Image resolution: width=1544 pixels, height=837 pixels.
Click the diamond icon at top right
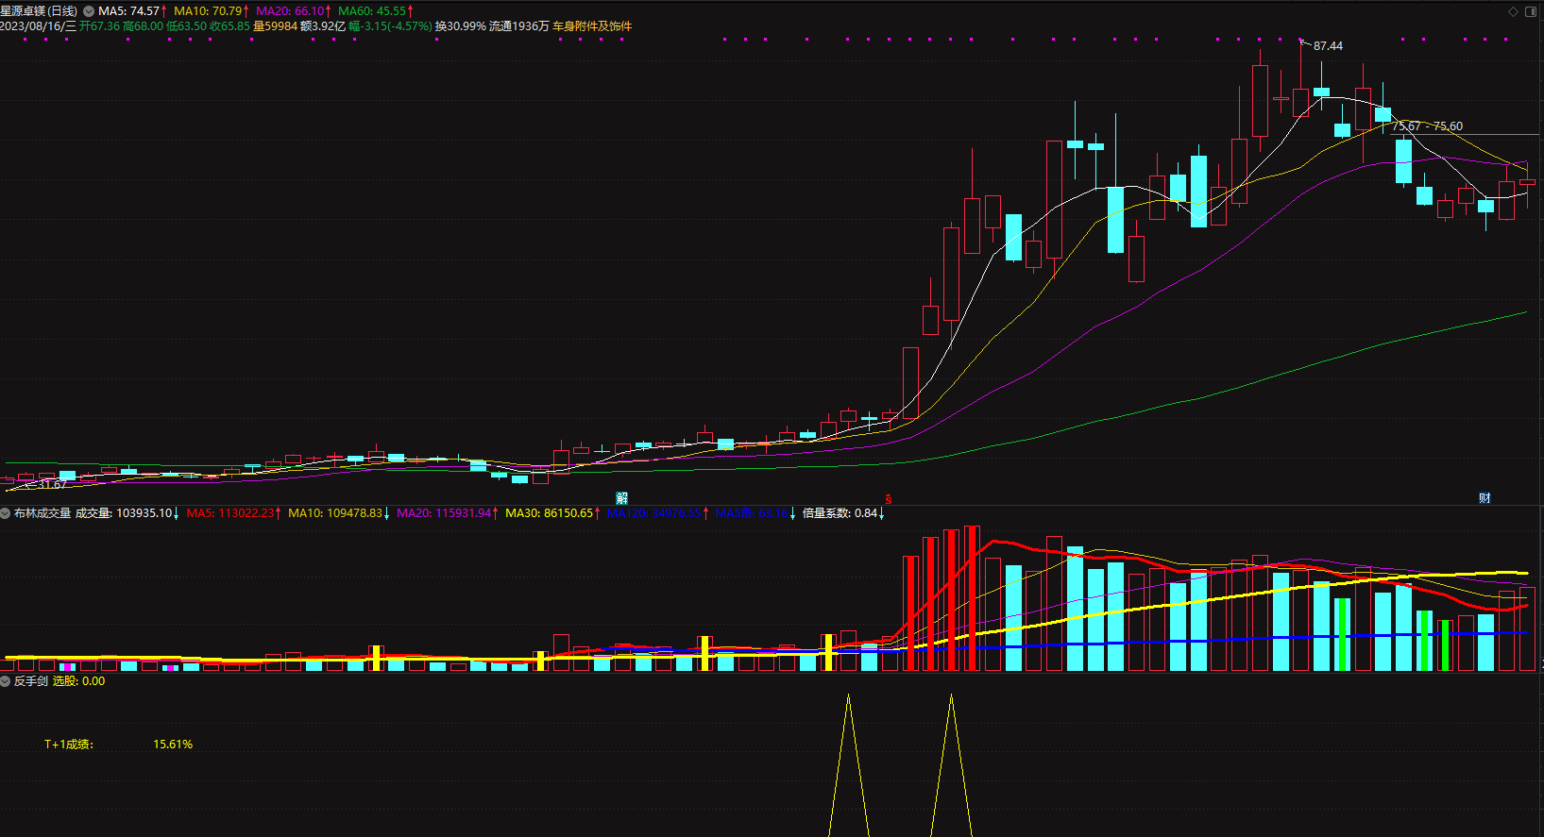pos(1513,11)
